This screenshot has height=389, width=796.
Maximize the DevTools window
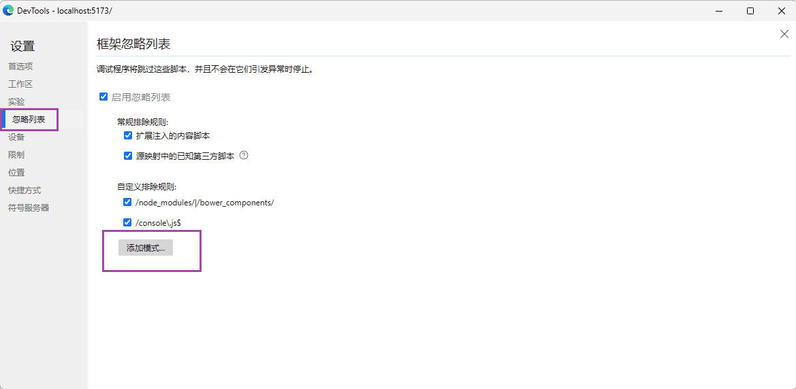click(750, 10)
